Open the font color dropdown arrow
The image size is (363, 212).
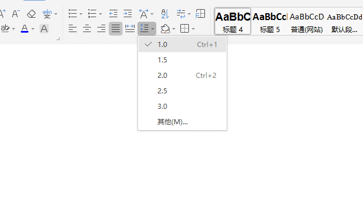33,29
